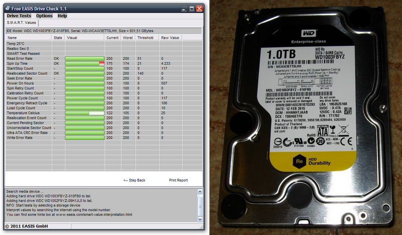Click worst value 174 for Spin Up Time
The width and height of the screenshot is (402, 235).
point(126,63)
